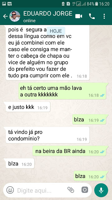Screen dimensions: 112x200
Task: Tap the 'uma mão lava a outra' message
Action: (62, 91)
